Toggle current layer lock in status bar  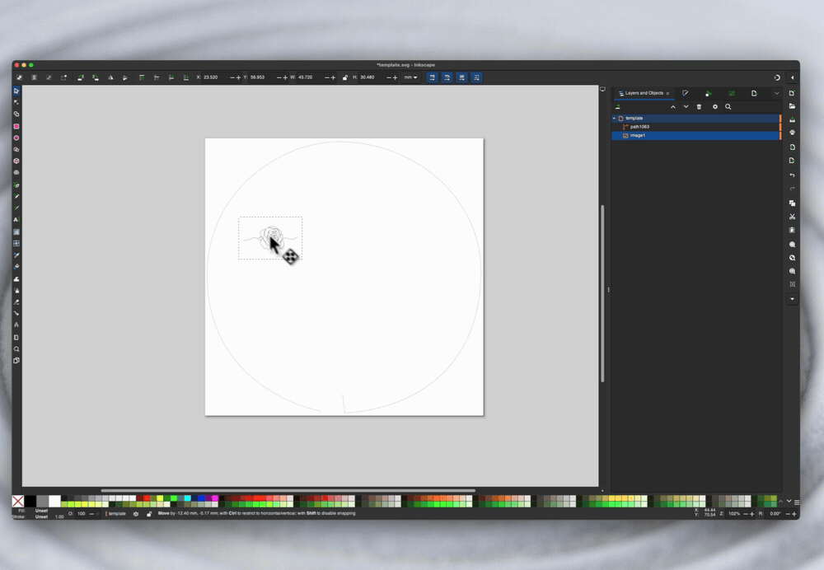pos(148,514)
